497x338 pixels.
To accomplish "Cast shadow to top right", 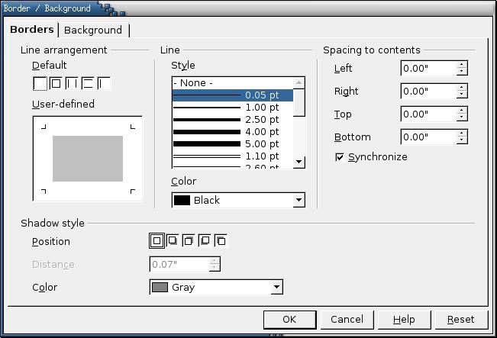I will tap(189, 241).
